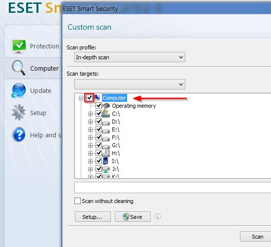Select the Operating memory tree label
Screen dimensions: 271x247
click(134, 106)
